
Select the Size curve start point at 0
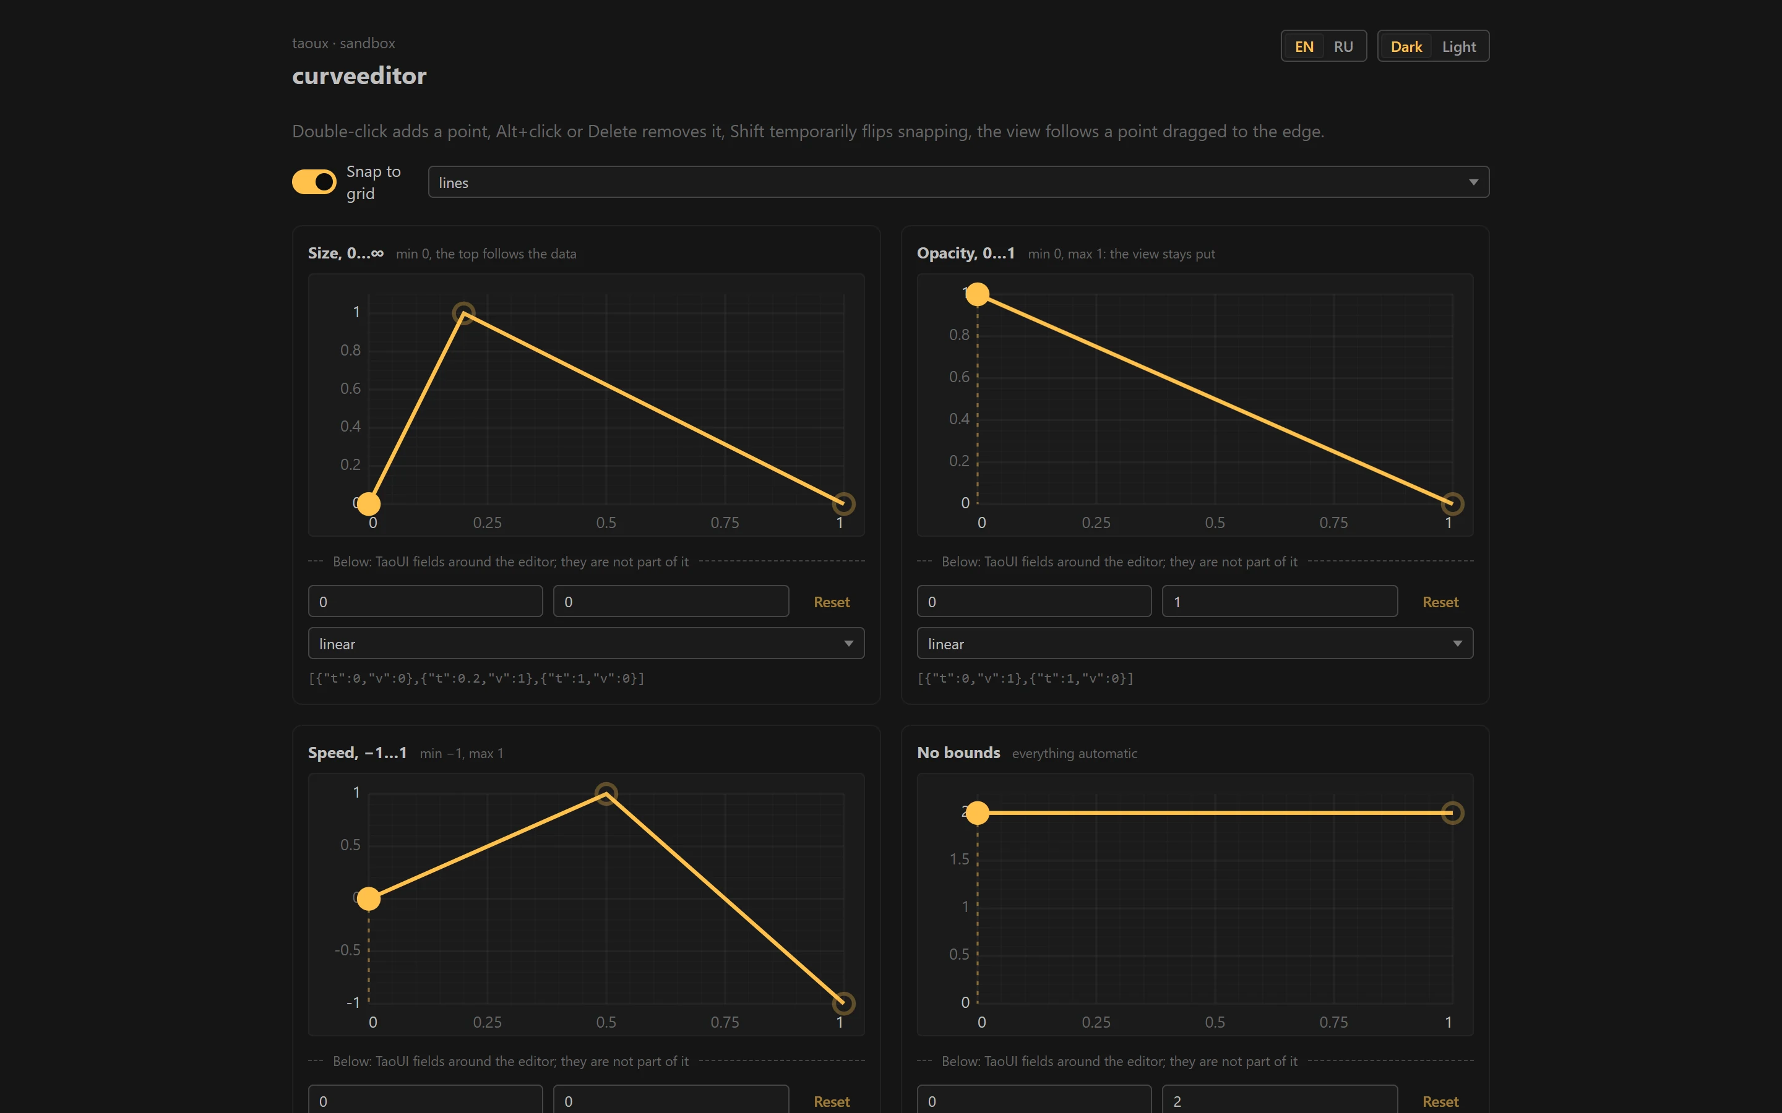(369, 504)
